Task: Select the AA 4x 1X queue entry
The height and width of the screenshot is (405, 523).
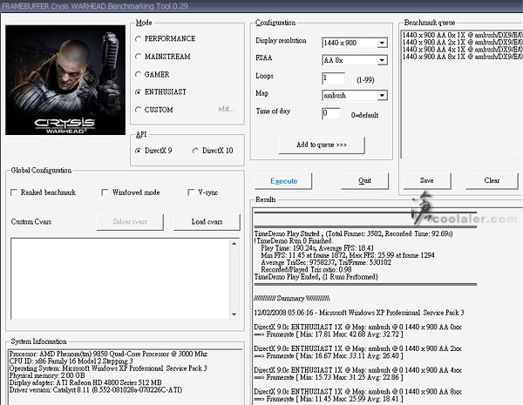Action: [462, 50]
